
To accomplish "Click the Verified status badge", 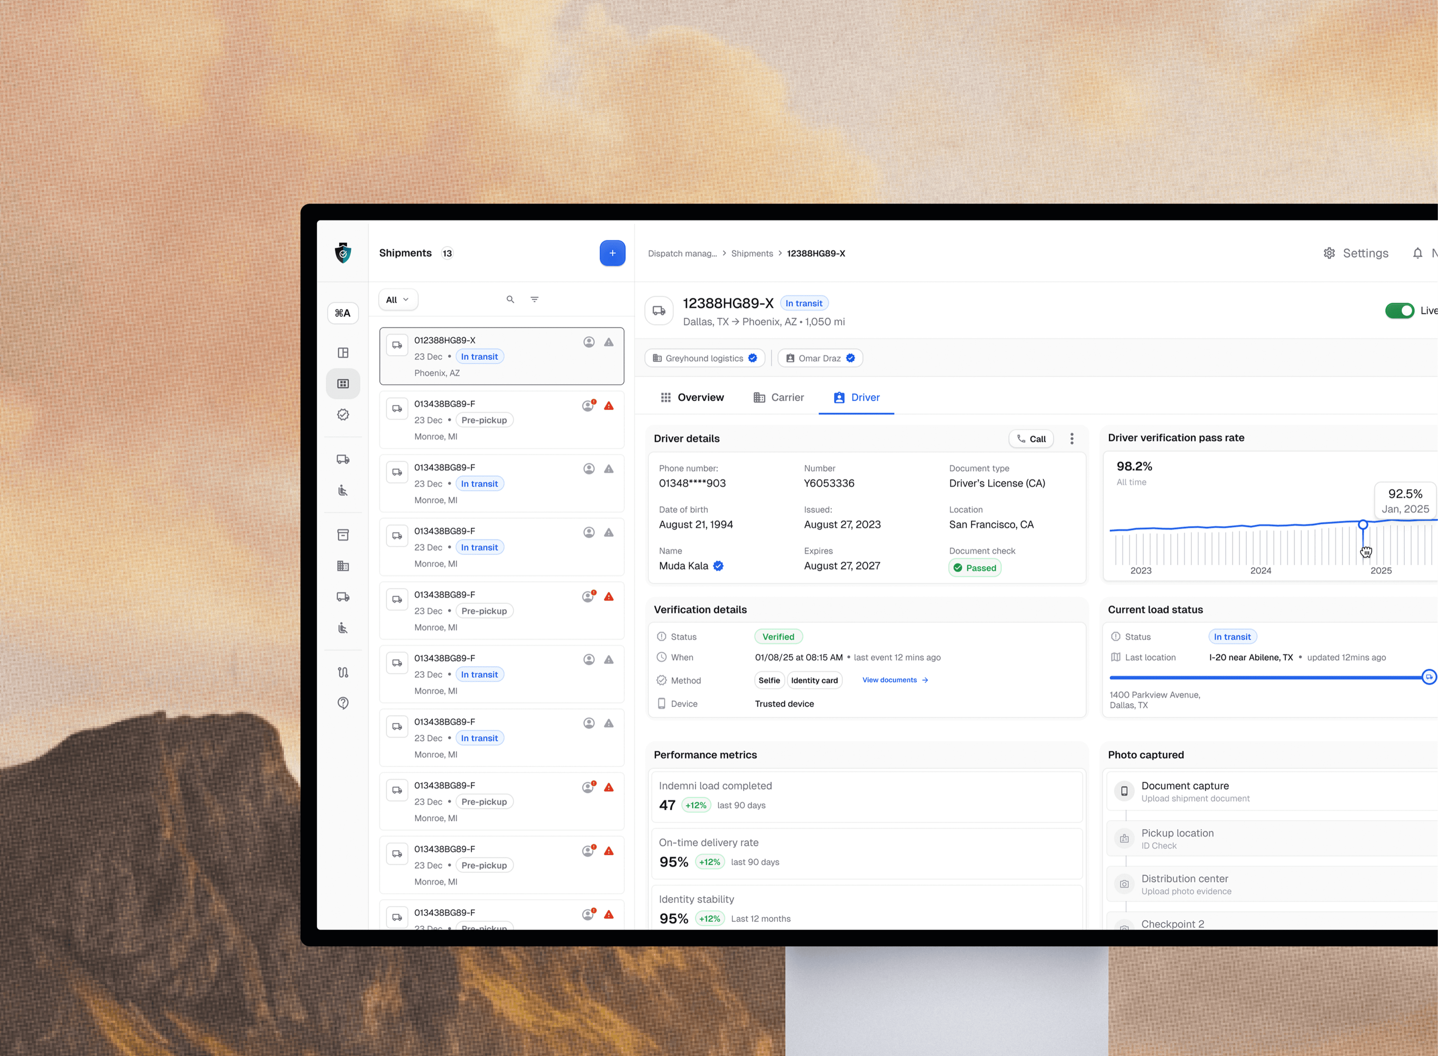I will pyautogui.click(x=779, y=637).
